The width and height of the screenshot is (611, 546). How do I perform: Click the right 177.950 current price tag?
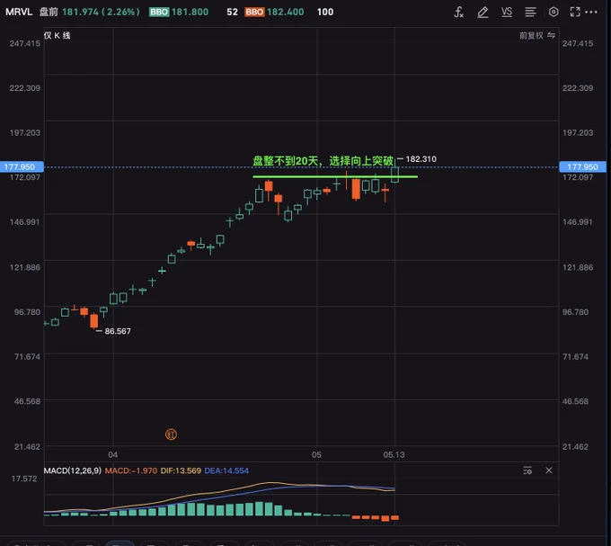[582, 167]
